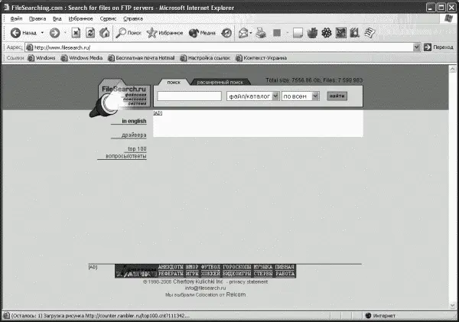This screenshot has width=459, height=322.
Task: Follow the 'in english' link
Action: coord(133,121)
